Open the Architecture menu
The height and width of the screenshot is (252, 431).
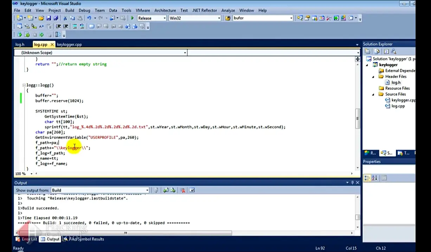[x=165, y=10]
